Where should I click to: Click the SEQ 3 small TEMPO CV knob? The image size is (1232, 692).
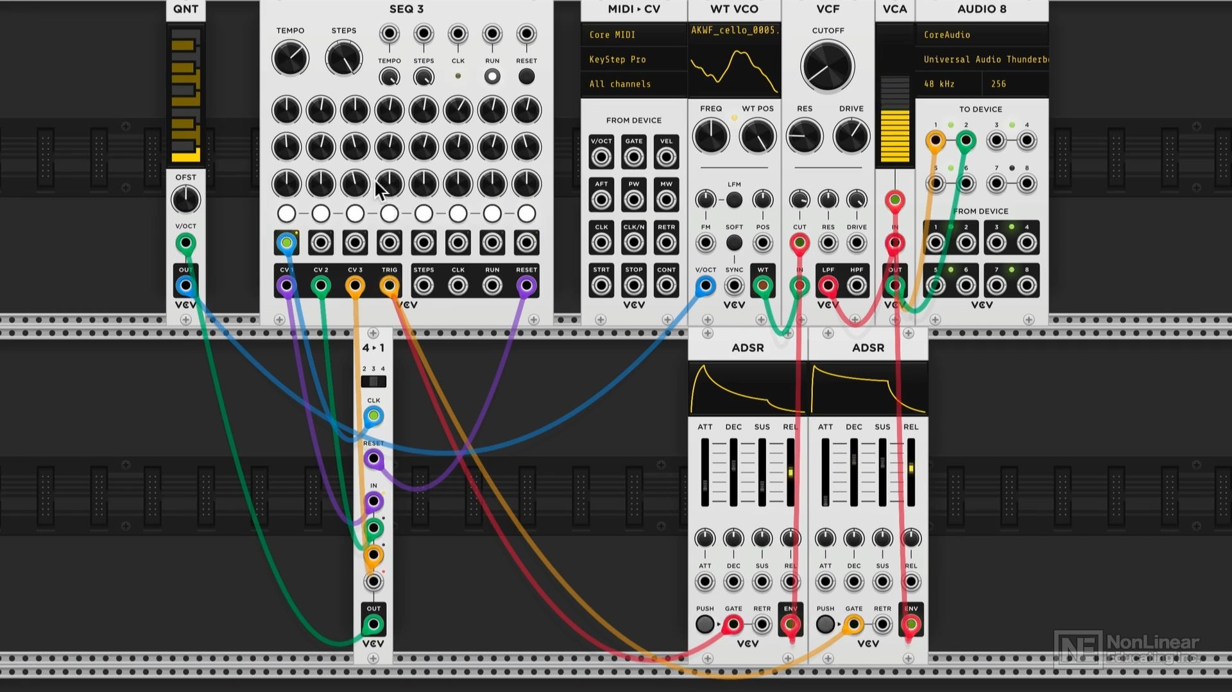pyautogui.click(x=389, y=77)
